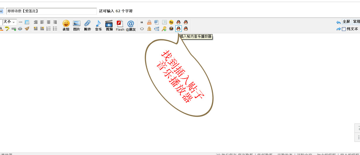Open the 大小 font size dropdown

(10, 22)
